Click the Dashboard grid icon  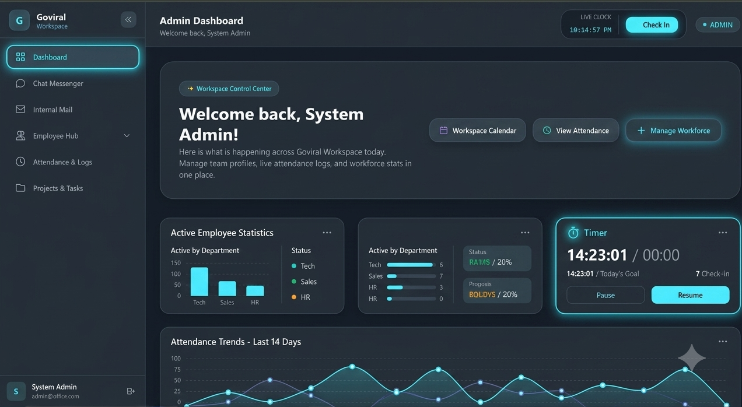[20, 57]
